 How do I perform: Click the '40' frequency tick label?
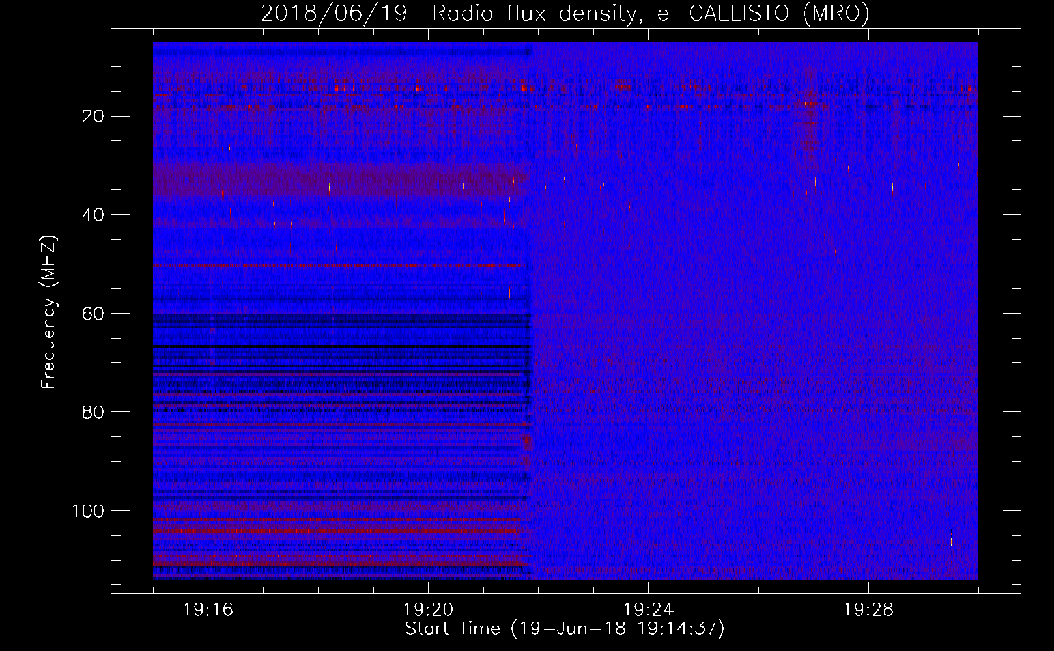(94, 215)
